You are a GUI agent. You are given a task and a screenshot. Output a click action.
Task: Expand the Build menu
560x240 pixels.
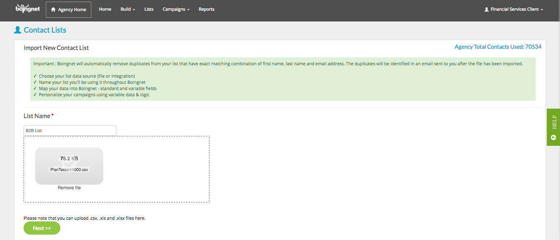pos(128,9)
